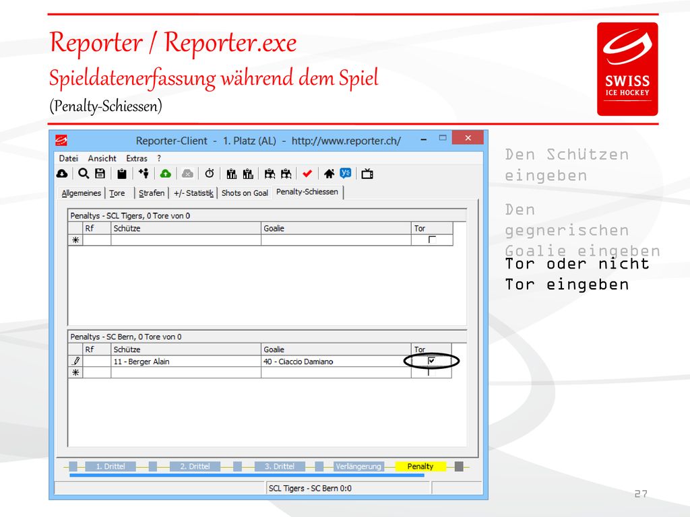690x517 pixels.
Task: Select the Penalty-Schiessen tab
Action: point(307,192)
